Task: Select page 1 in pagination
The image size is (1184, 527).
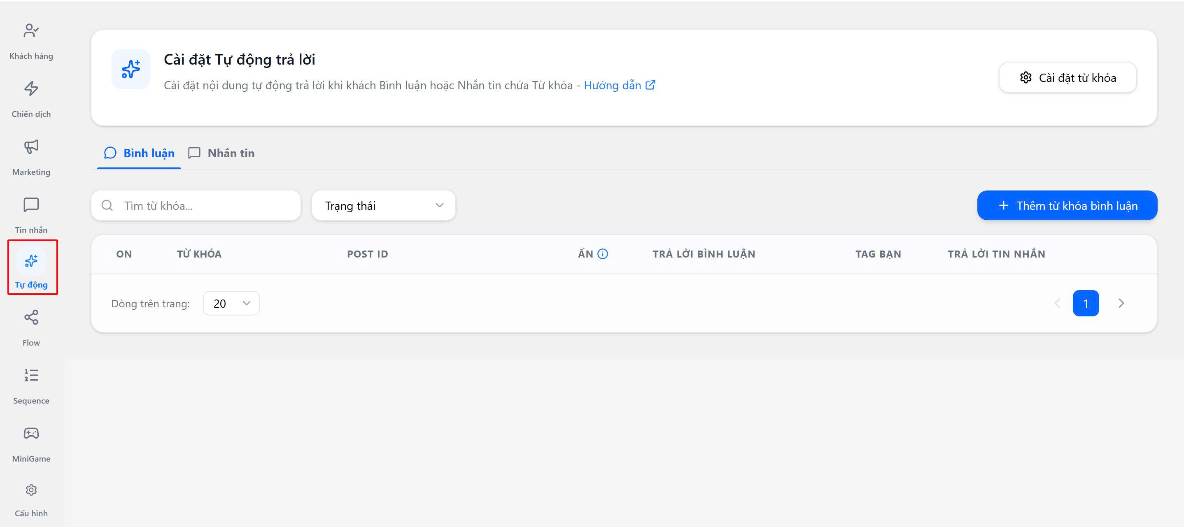Action: (1085, 303)
